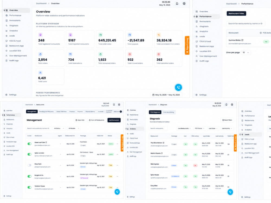Open the external link icon next to Green Leaf Cafe
The image size is (271, 203).
point(46,142)
